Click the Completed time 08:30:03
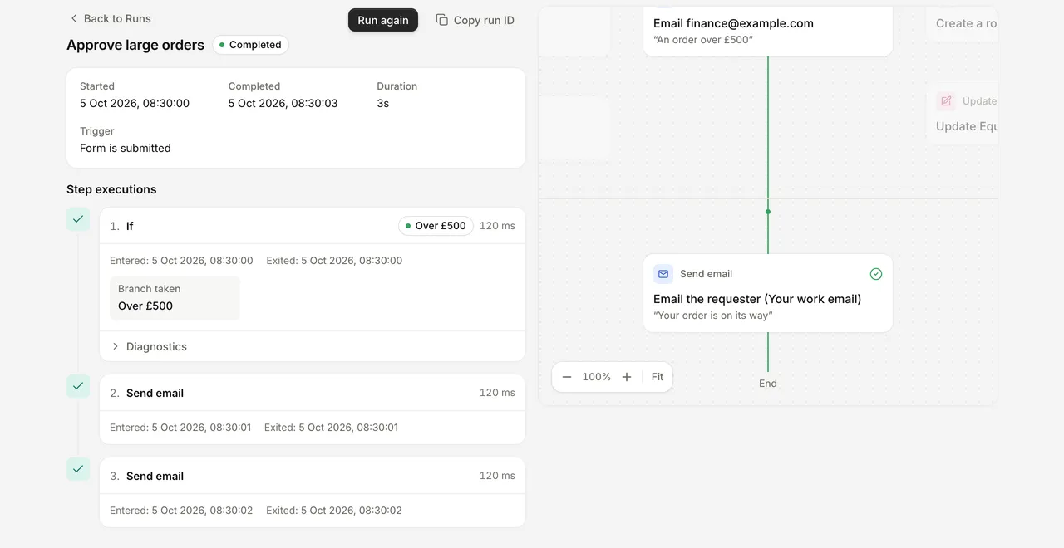Viewport: 1064px width, 548px height. coord(283,104)
